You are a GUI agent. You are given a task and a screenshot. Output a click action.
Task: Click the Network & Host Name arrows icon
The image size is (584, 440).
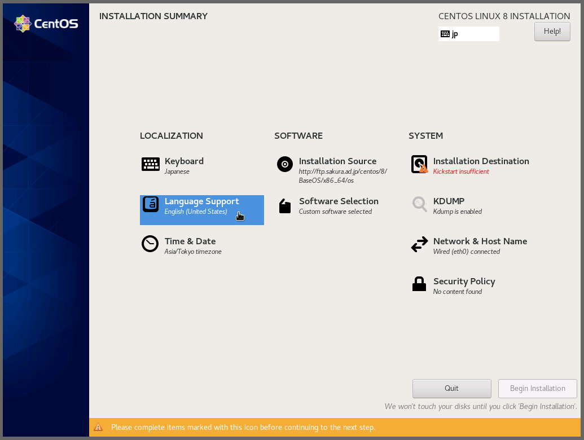pos(419,245)
